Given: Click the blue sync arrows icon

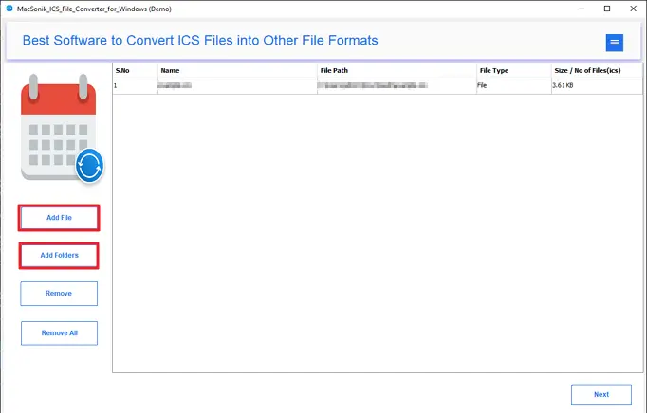Looking at the screenshot, I should (x=88, y=165).
